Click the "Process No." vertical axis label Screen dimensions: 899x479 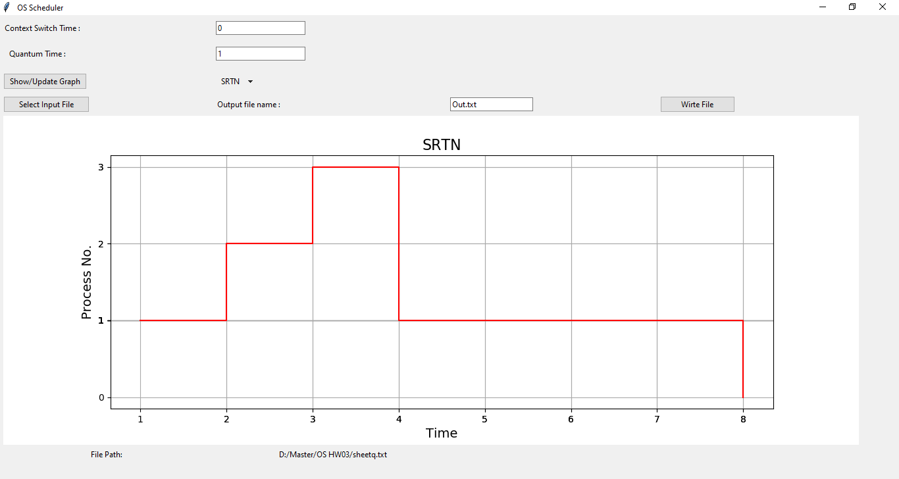coord(86,282)
